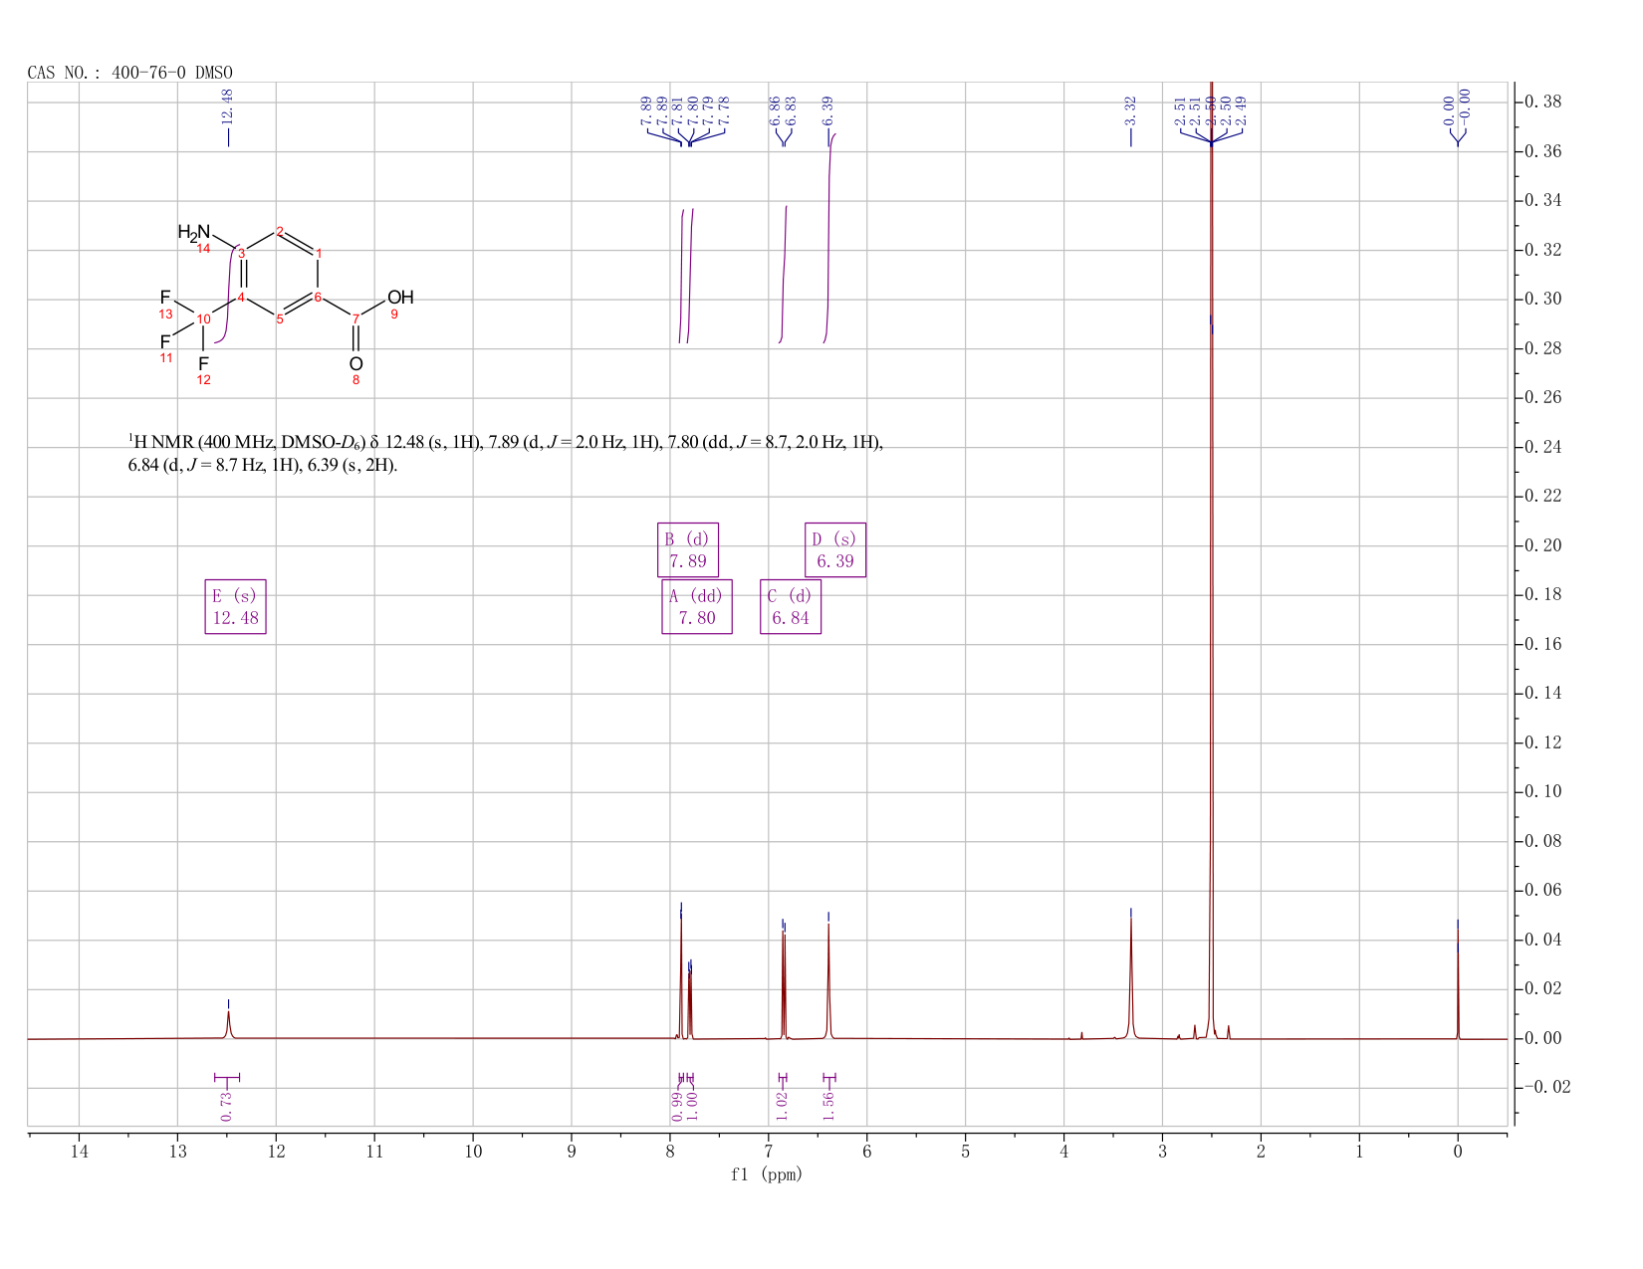The width and height of the screenshot is (1643, 1269).
Task: Click the H2N group in the structure
Action: 194,233
